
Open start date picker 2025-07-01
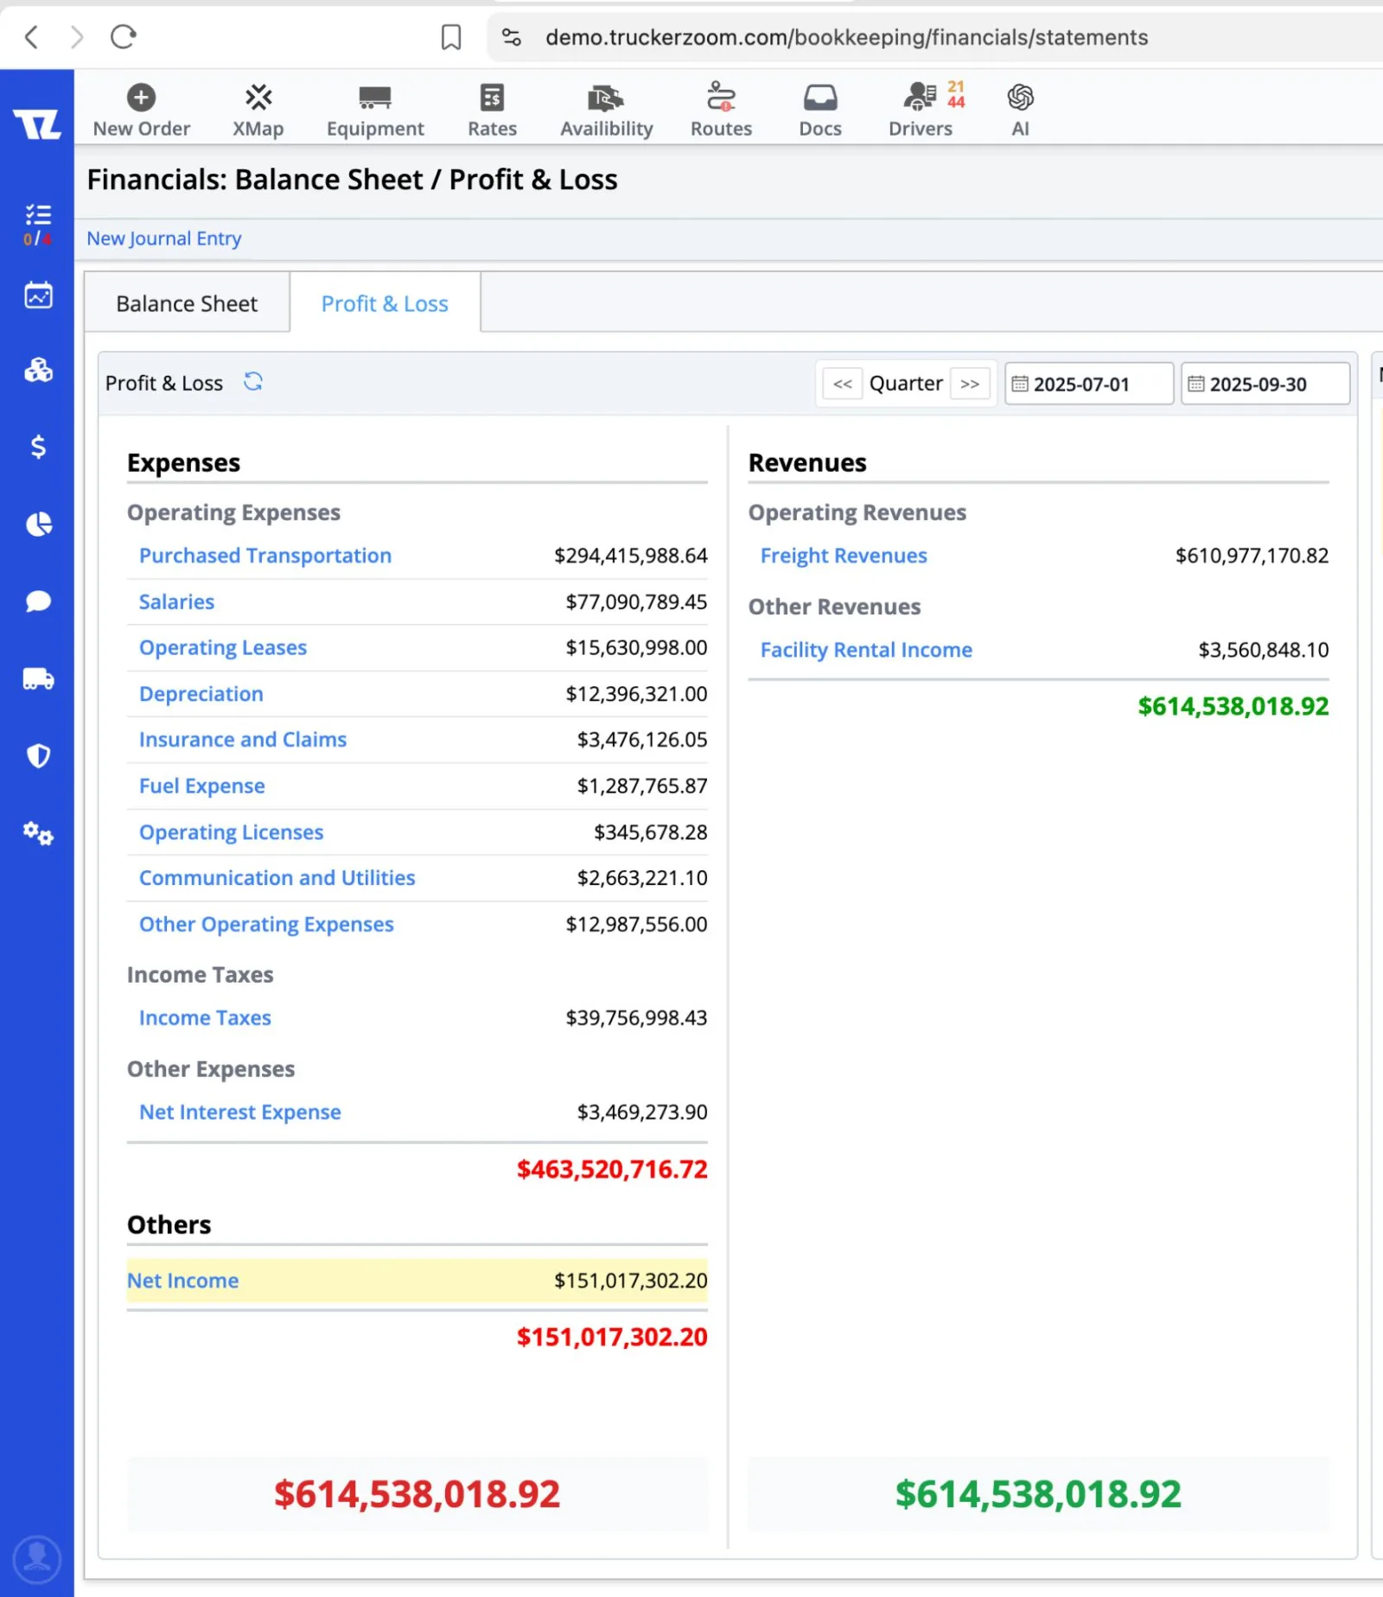pos(1089,384)
